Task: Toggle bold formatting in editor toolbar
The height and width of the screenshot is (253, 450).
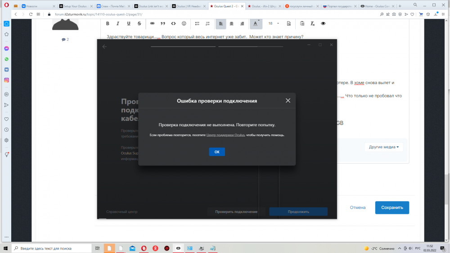Action: tap(108, 23)
